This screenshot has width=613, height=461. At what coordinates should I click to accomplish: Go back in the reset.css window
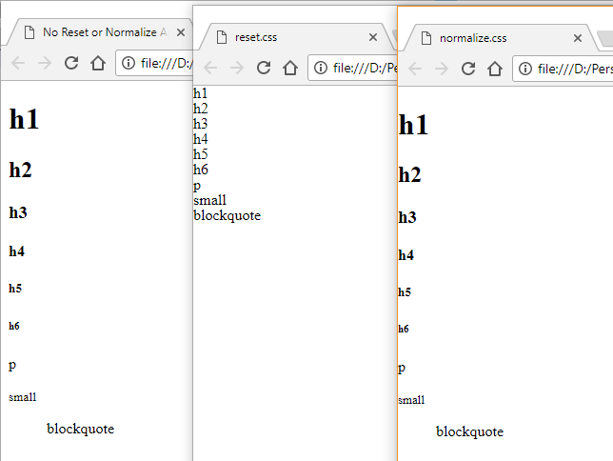(210, 68)
